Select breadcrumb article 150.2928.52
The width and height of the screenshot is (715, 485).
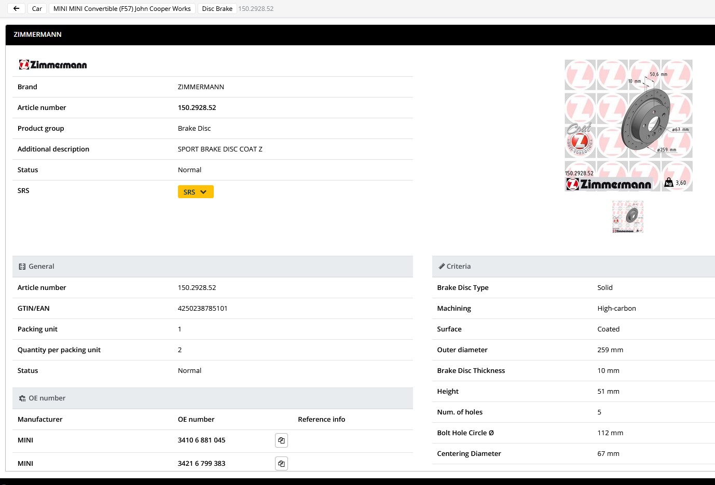coord(256,9)
